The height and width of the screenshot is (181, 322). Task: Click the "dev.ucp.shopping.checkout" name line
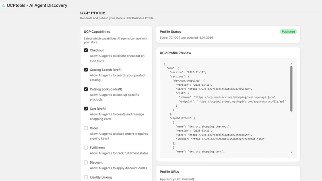tap(203, 126)
